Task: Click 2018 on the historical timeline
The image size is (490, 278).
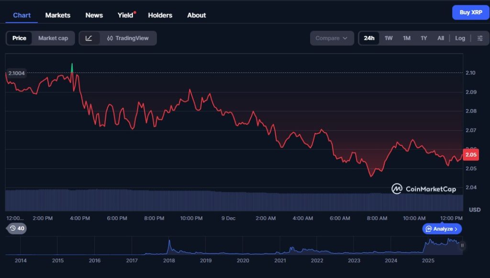Action: point(168,261)
